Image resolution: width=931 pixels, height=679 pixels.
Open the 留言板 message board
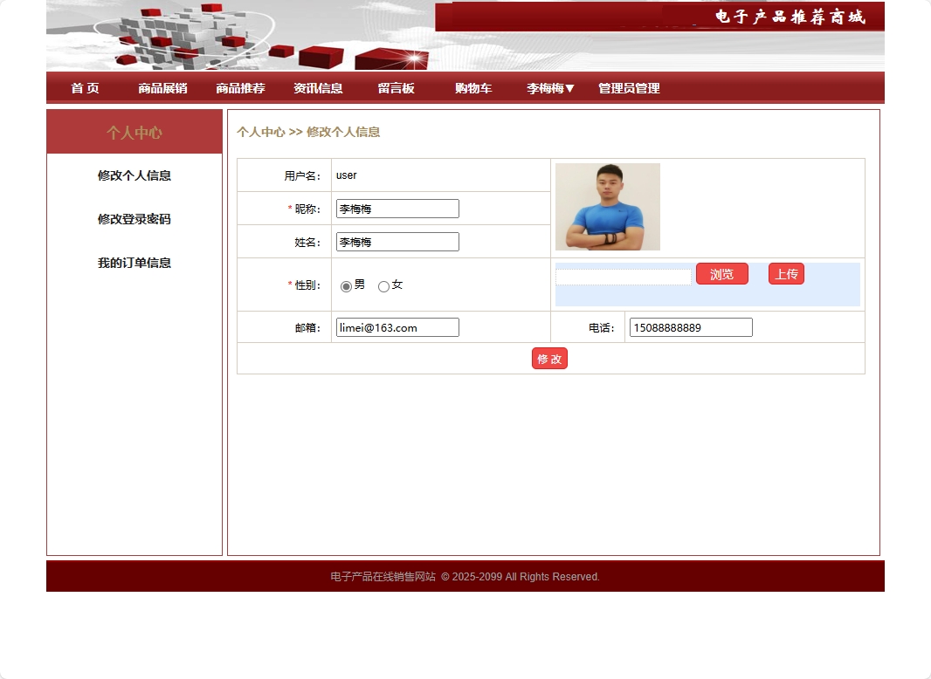tap(396, 87)
